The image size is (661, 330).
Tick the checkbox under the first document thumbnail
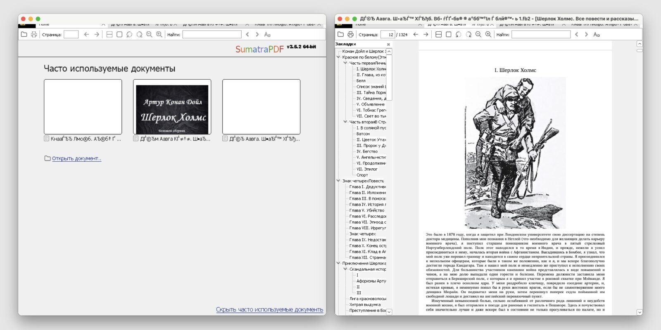(x=47, y=139)
